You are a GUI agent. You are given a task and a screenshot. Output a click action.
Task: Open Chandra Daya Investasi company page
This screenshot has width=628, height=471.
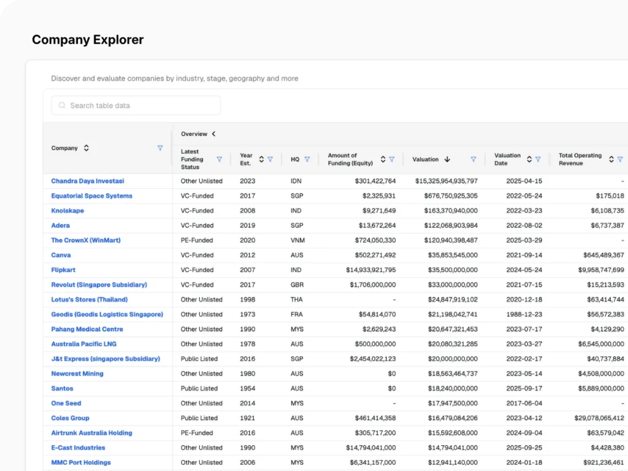click(x=88, y=181)
